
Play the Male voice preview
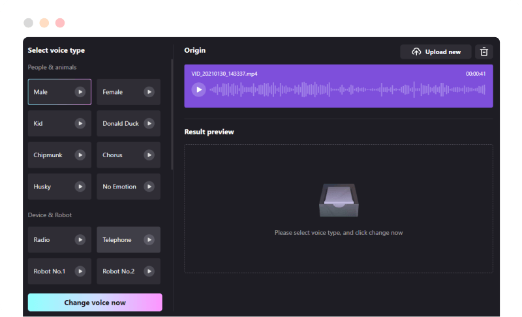(80, 92)
